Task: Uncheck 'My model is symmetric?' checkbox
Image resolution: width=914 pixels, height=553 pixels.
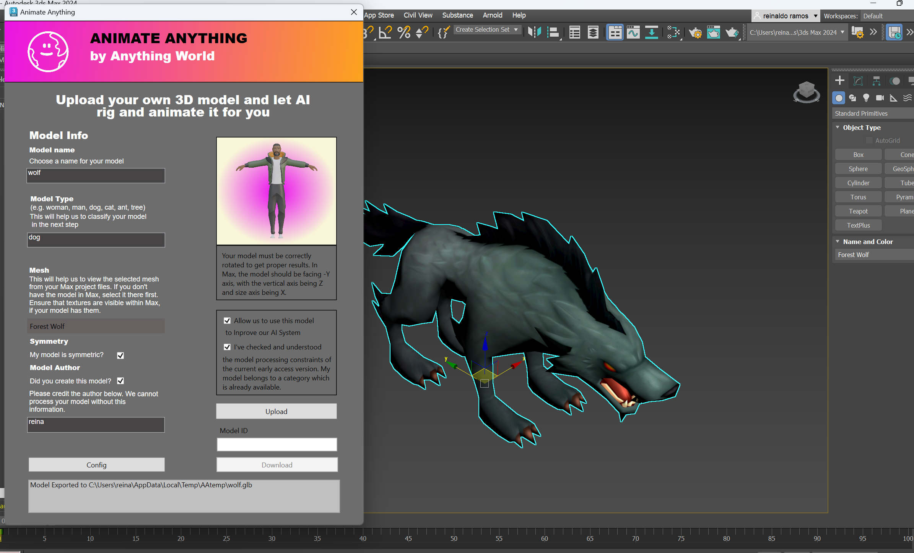Action: point(120,356)
